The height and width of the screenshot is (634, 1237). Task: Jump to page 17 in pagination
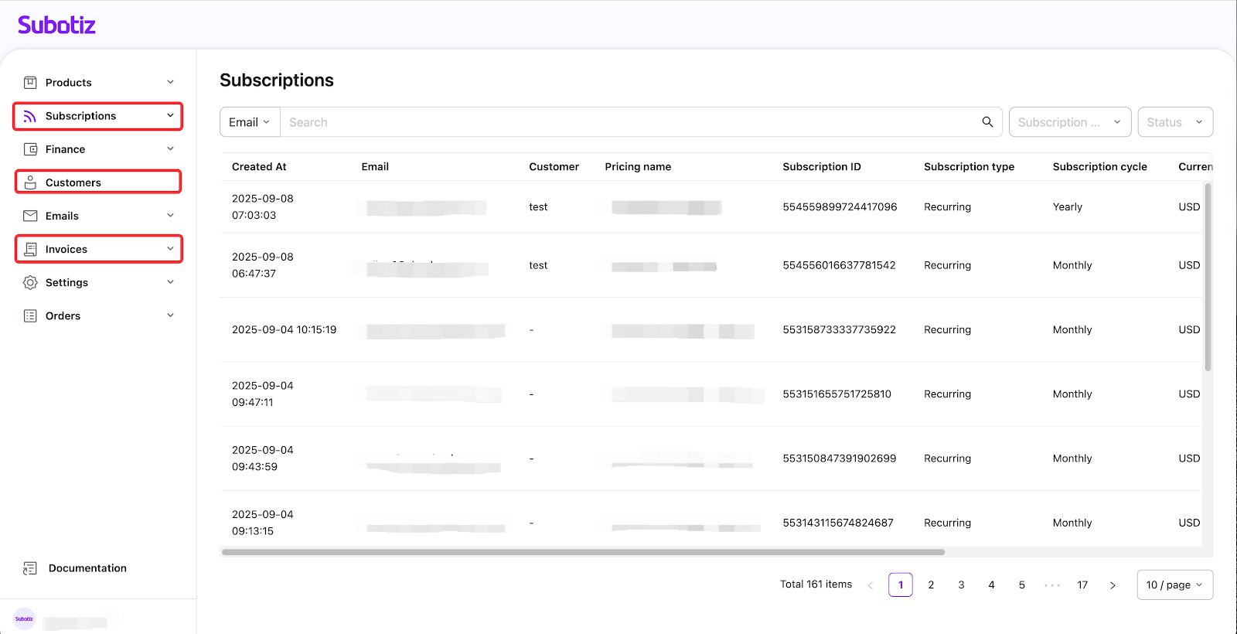point(1082,585)
